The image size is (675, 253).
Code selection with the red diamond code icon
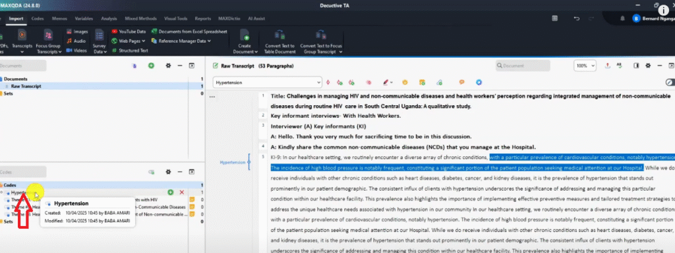click(x=328, y=82)
